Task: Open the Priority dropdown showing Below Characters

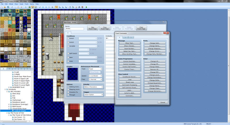Action: pos(93,88)
